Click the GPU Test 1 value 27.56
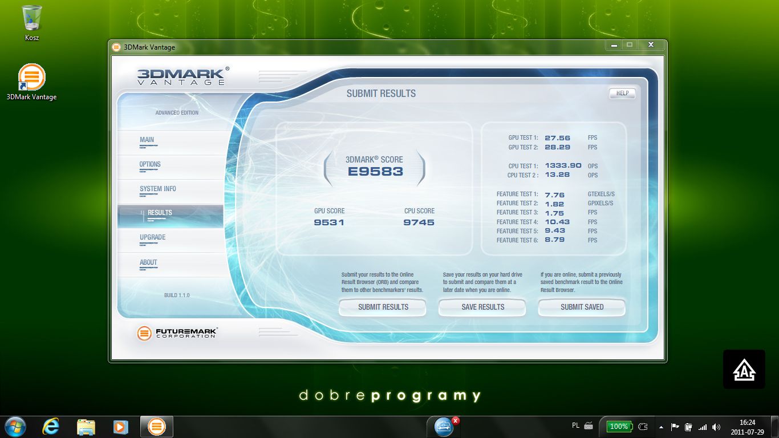Viewport: 779px width, 438px height. click(557, 138)
